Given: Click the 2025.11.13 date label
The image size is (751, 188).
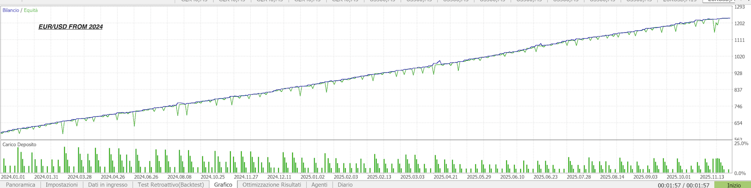Looking at the screenshot, I should [712, 177].
